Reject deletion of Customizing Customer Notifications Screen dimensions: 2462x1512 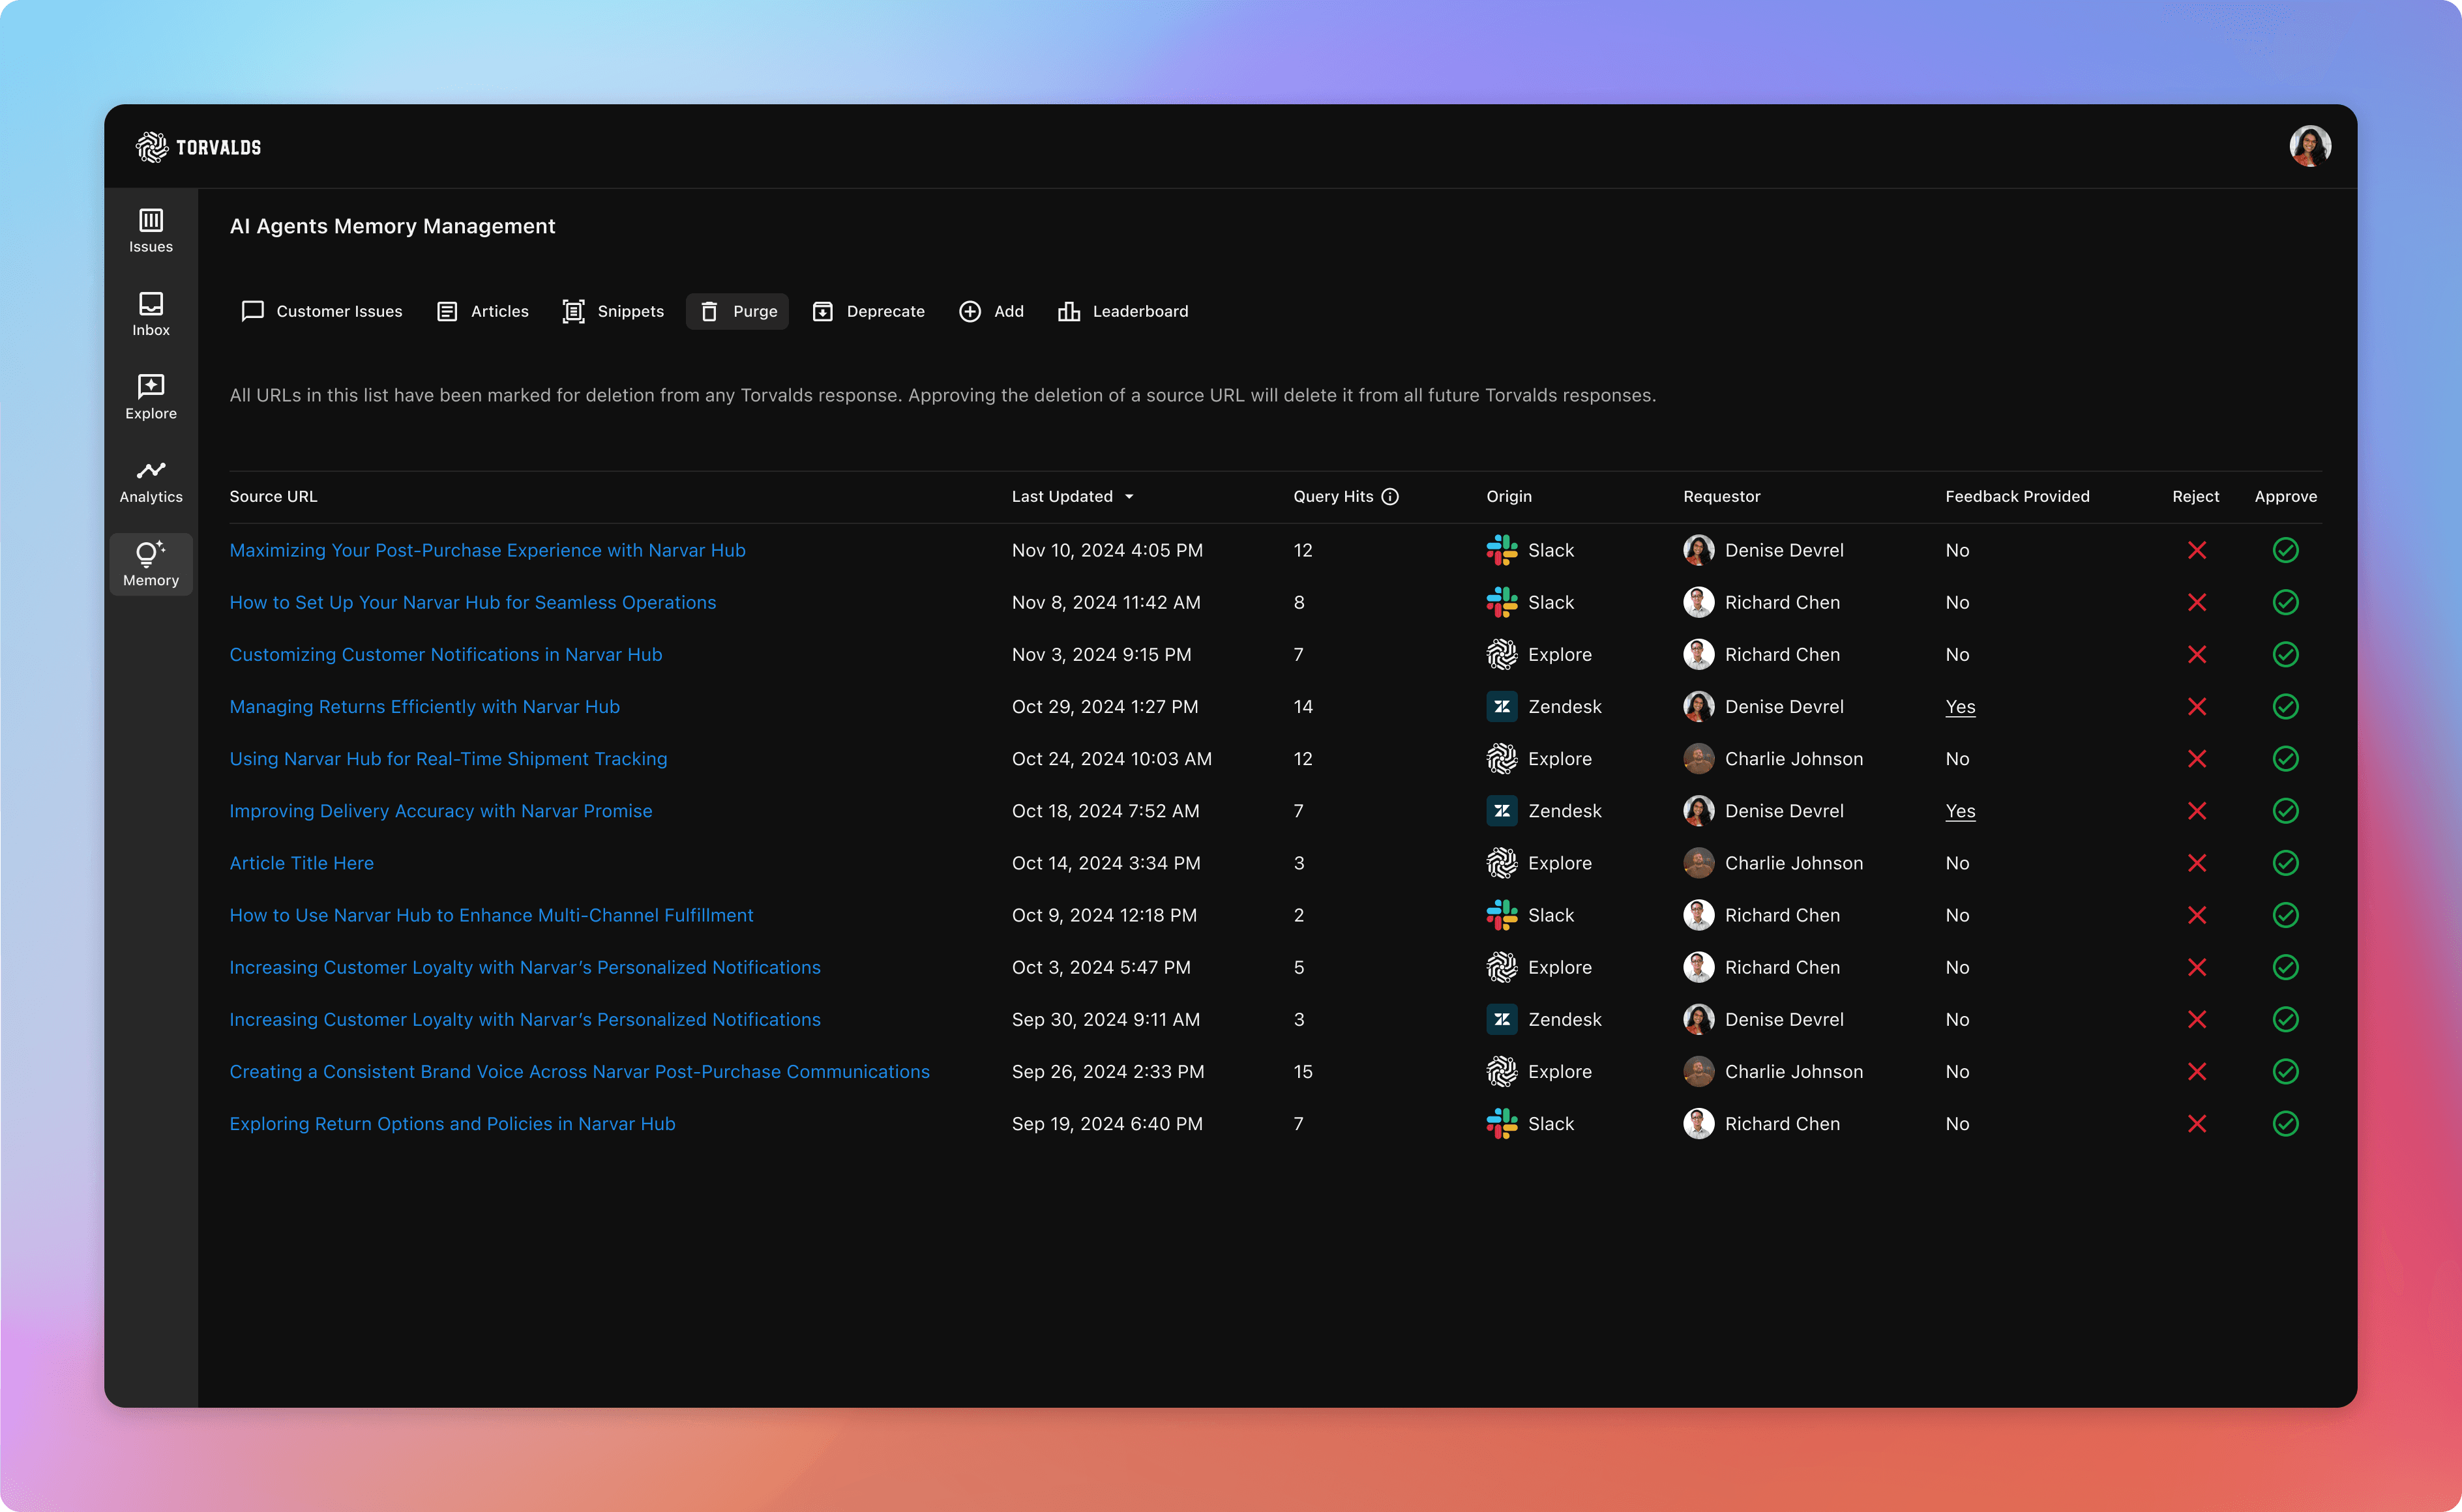click(x=2197, y=654)
